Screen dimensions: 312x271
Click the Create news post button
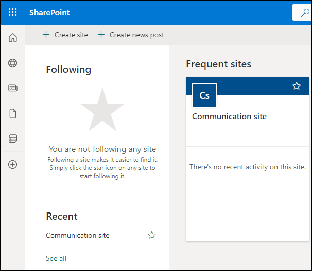(x=131, y=35)
